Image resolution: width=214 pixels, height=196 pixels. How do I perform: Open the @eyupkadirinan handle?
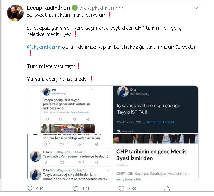(x=97, y=8)
